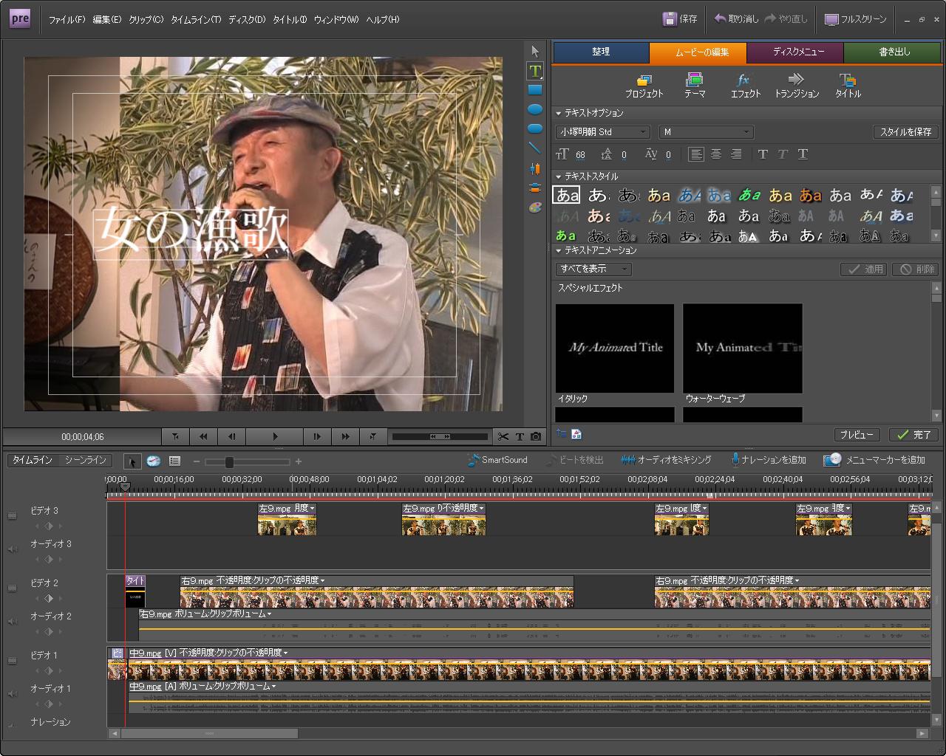Open the エフェクト (Effects) panel
Image resolution: width=946 pixels, height=756 pixels.
[745, 86]
